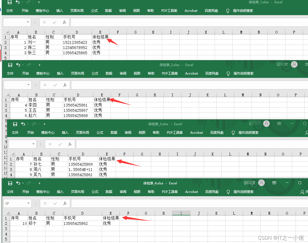Click the insert function fx icon in 体检表_1.xlsx
This screenshot has height=243, width=308.
tap(64, 22)
